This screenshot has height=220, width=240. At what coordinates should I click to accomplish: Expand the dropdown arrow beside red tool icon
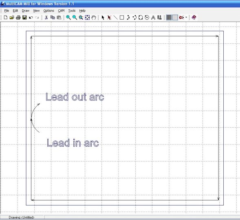tap(186, 17)
